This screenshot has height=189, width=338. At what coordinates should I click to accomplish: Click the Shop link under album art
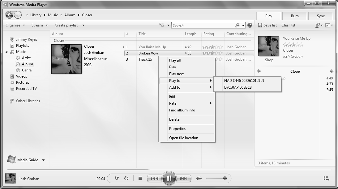coord(269,60)
